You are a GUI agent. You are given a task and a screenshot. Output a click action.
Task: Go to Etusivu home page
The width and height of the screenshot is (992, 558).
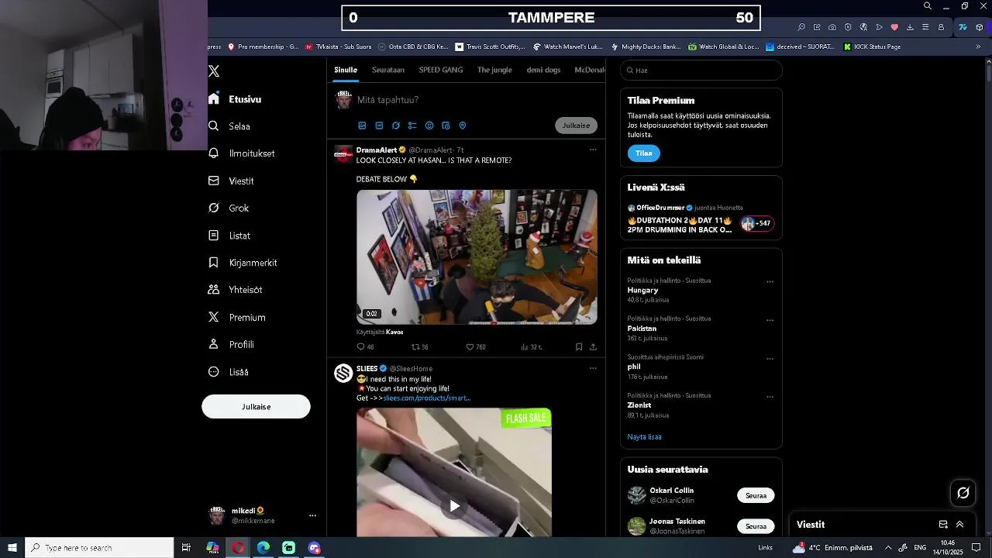(236, 99)
